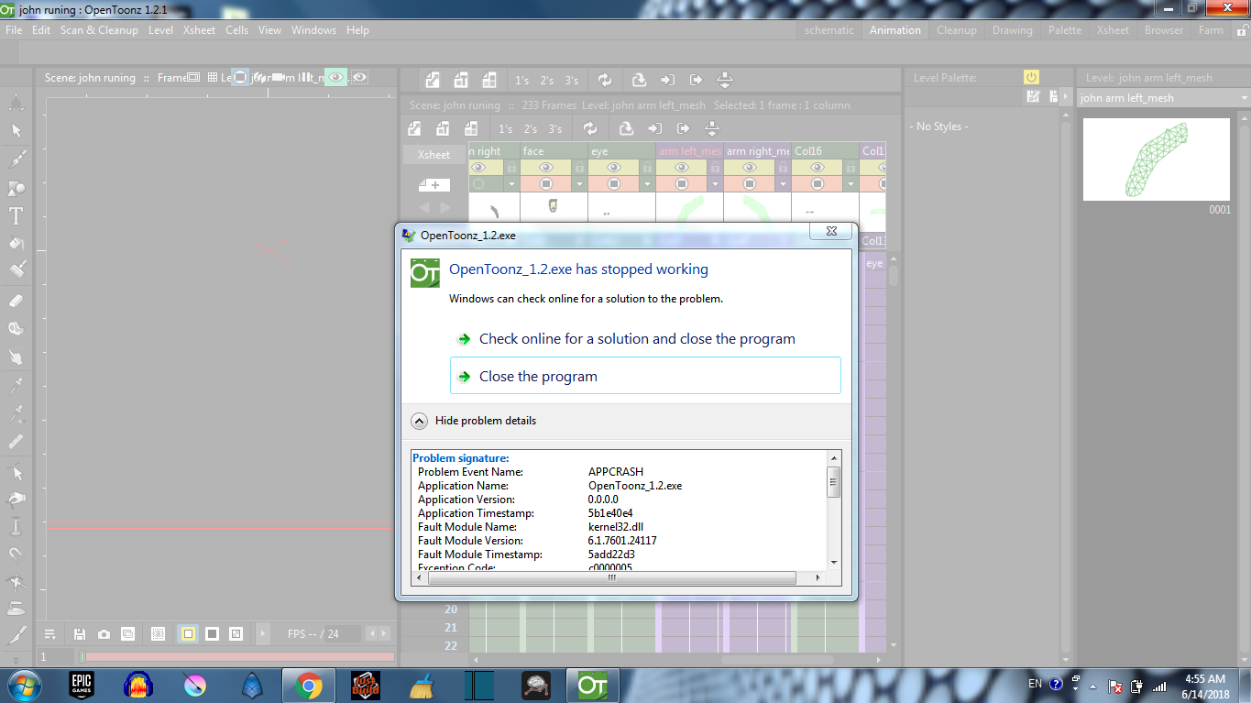Toggle camera stand visibility for arm left_mesh

(682, 183)
